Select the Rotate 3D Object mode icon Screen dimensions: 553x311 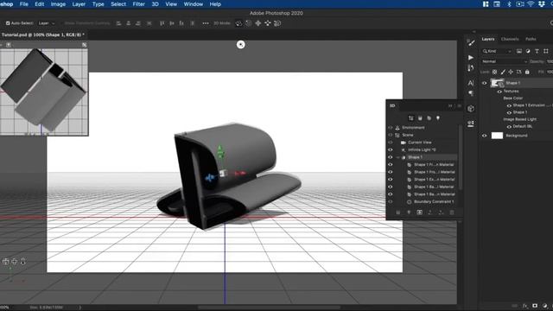(x=238, y=23)
